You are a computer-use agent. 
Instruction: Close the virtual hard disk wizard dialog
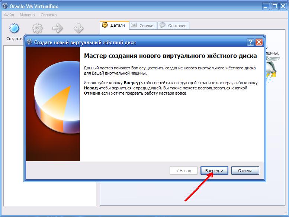(259, 42)
